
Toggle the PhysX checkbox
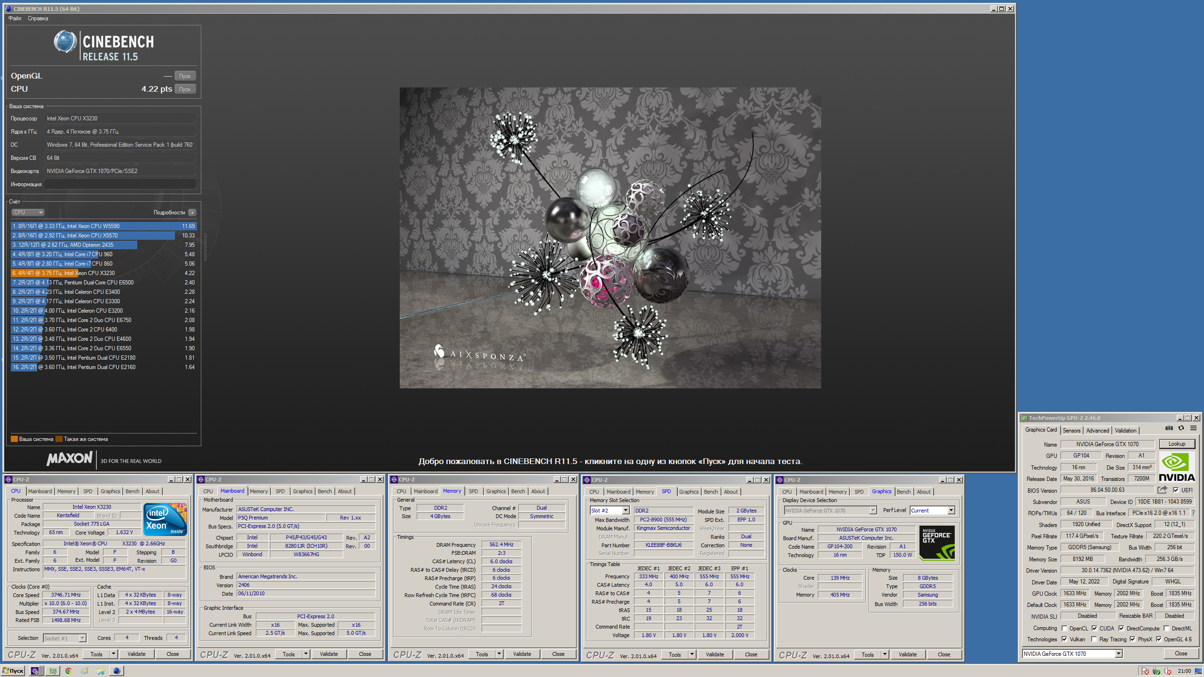tap(1133, 639)
